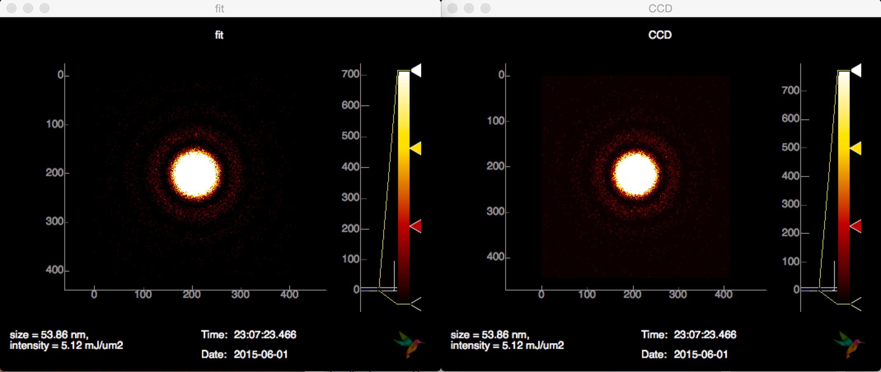Click the white gradient tick in fit window
Viewport: 881px width, 372px height.
pos(416,70)
